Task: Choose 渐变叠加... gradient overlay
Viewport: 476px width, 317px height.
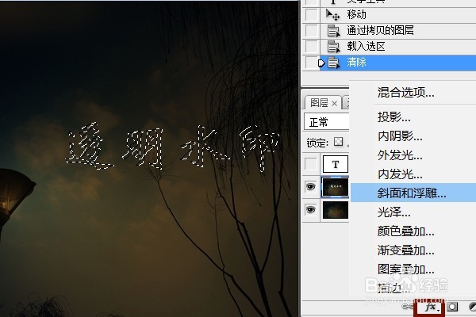Action: 406,250
